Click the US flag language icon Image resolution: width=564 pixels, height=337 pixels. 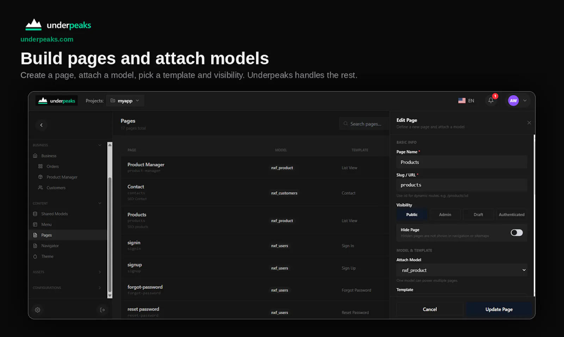point(462,101)
